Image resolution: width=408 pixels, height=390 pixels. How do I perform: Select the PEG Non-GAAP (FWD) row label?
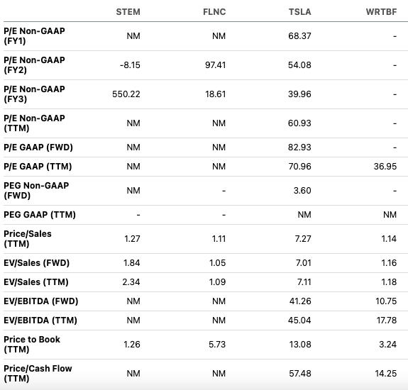[36, 191]
